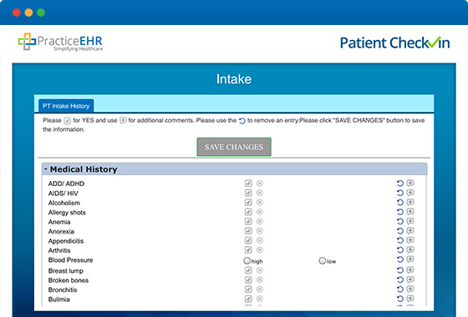Collapse the Medical History section

click(x=46, y=169)
